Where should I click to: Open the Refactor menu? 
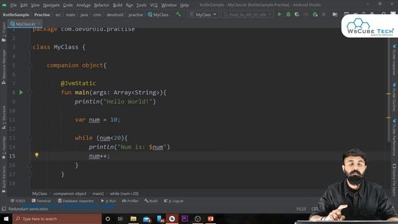(x=101, y=5)
